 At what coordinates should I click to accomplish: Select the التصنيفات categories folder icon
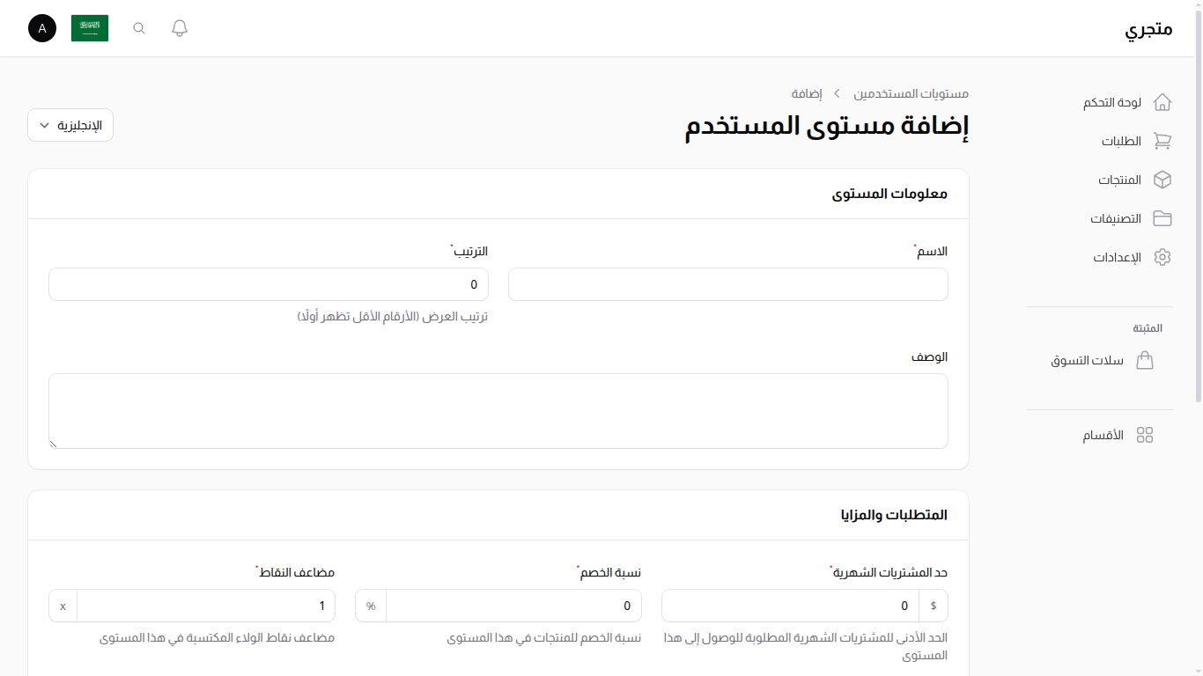(x=1162, y=218)
